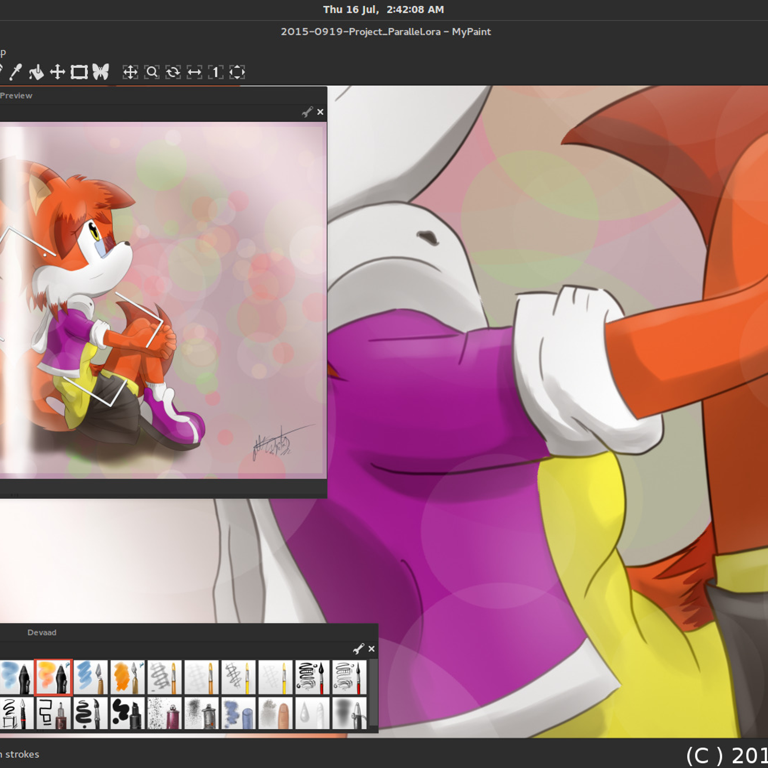Toggle horizontal mirror of the view
The height and width of the screenshot is (768, 768).
tap(194, 72)
